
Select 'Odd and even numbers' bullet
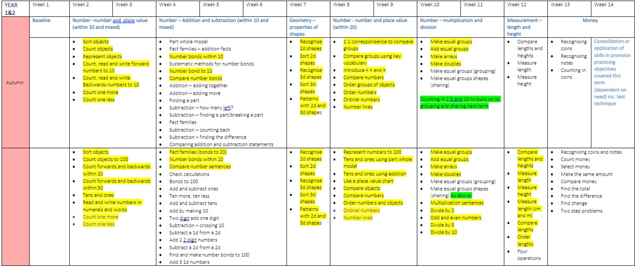[x=456, y=218]
